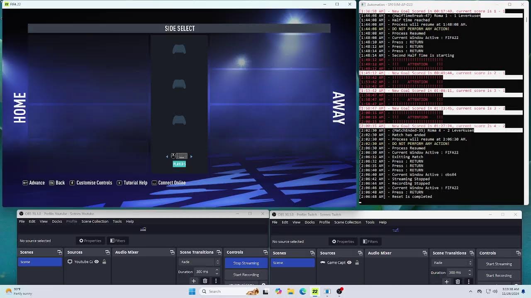Toggle lock on Youtube Capture source
The width and height of the screenshot is (531, 298).
[104, 262]
